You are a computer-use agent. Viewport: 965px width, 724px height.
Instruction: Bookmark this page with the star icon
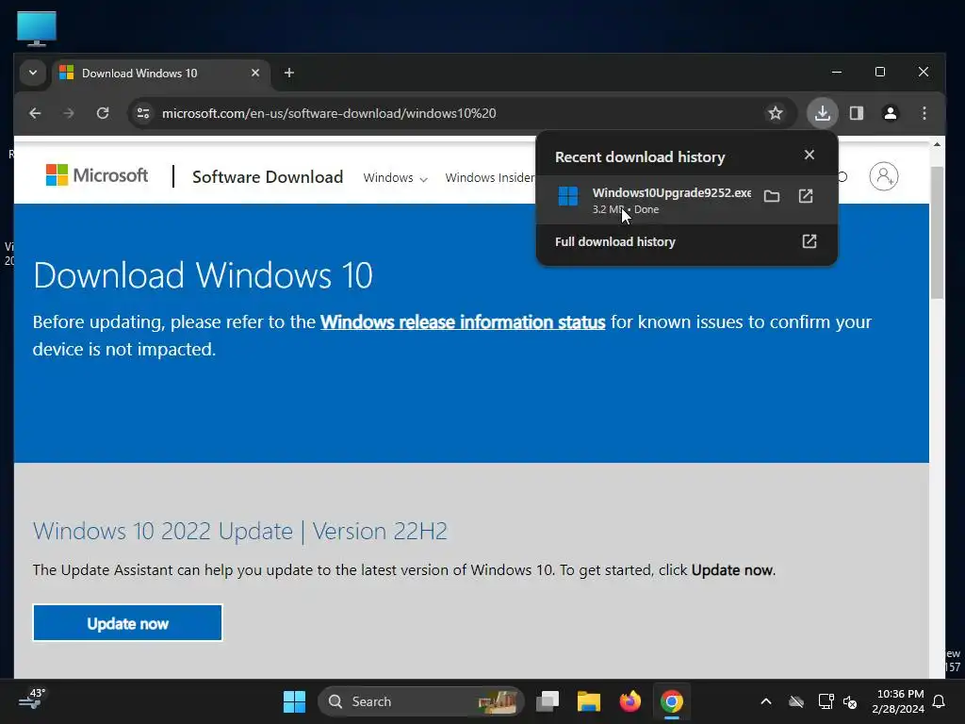tap(776, 113)
